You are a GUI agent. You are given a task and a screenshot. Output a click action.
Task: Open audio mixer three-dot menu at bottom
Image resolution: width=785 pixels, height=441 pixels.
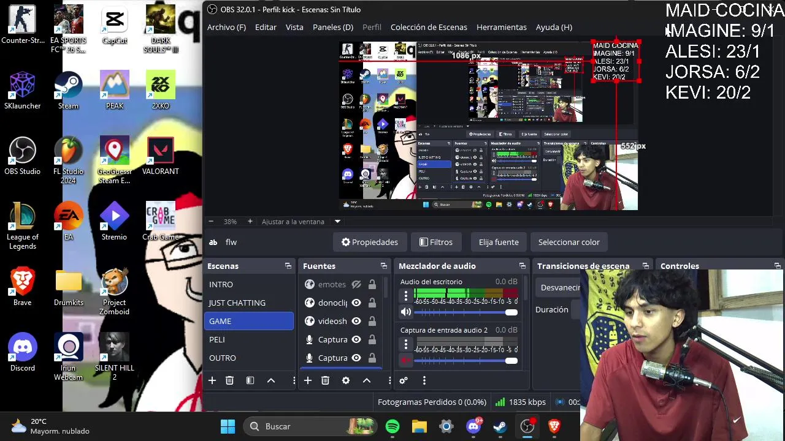point(424,380)
